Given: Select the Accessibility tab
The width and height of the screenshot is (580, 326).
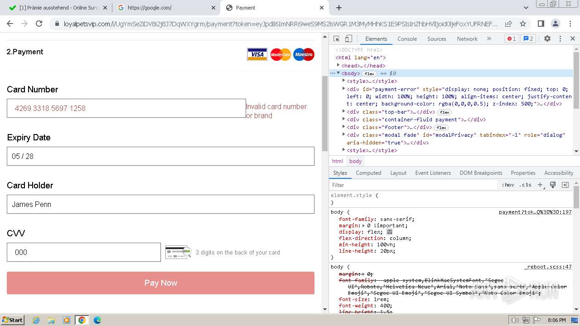Looking at the screenshot, I should (559, 173).
